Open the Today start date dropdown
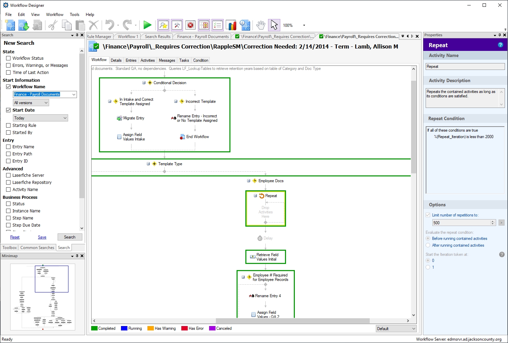 (65, 118)
